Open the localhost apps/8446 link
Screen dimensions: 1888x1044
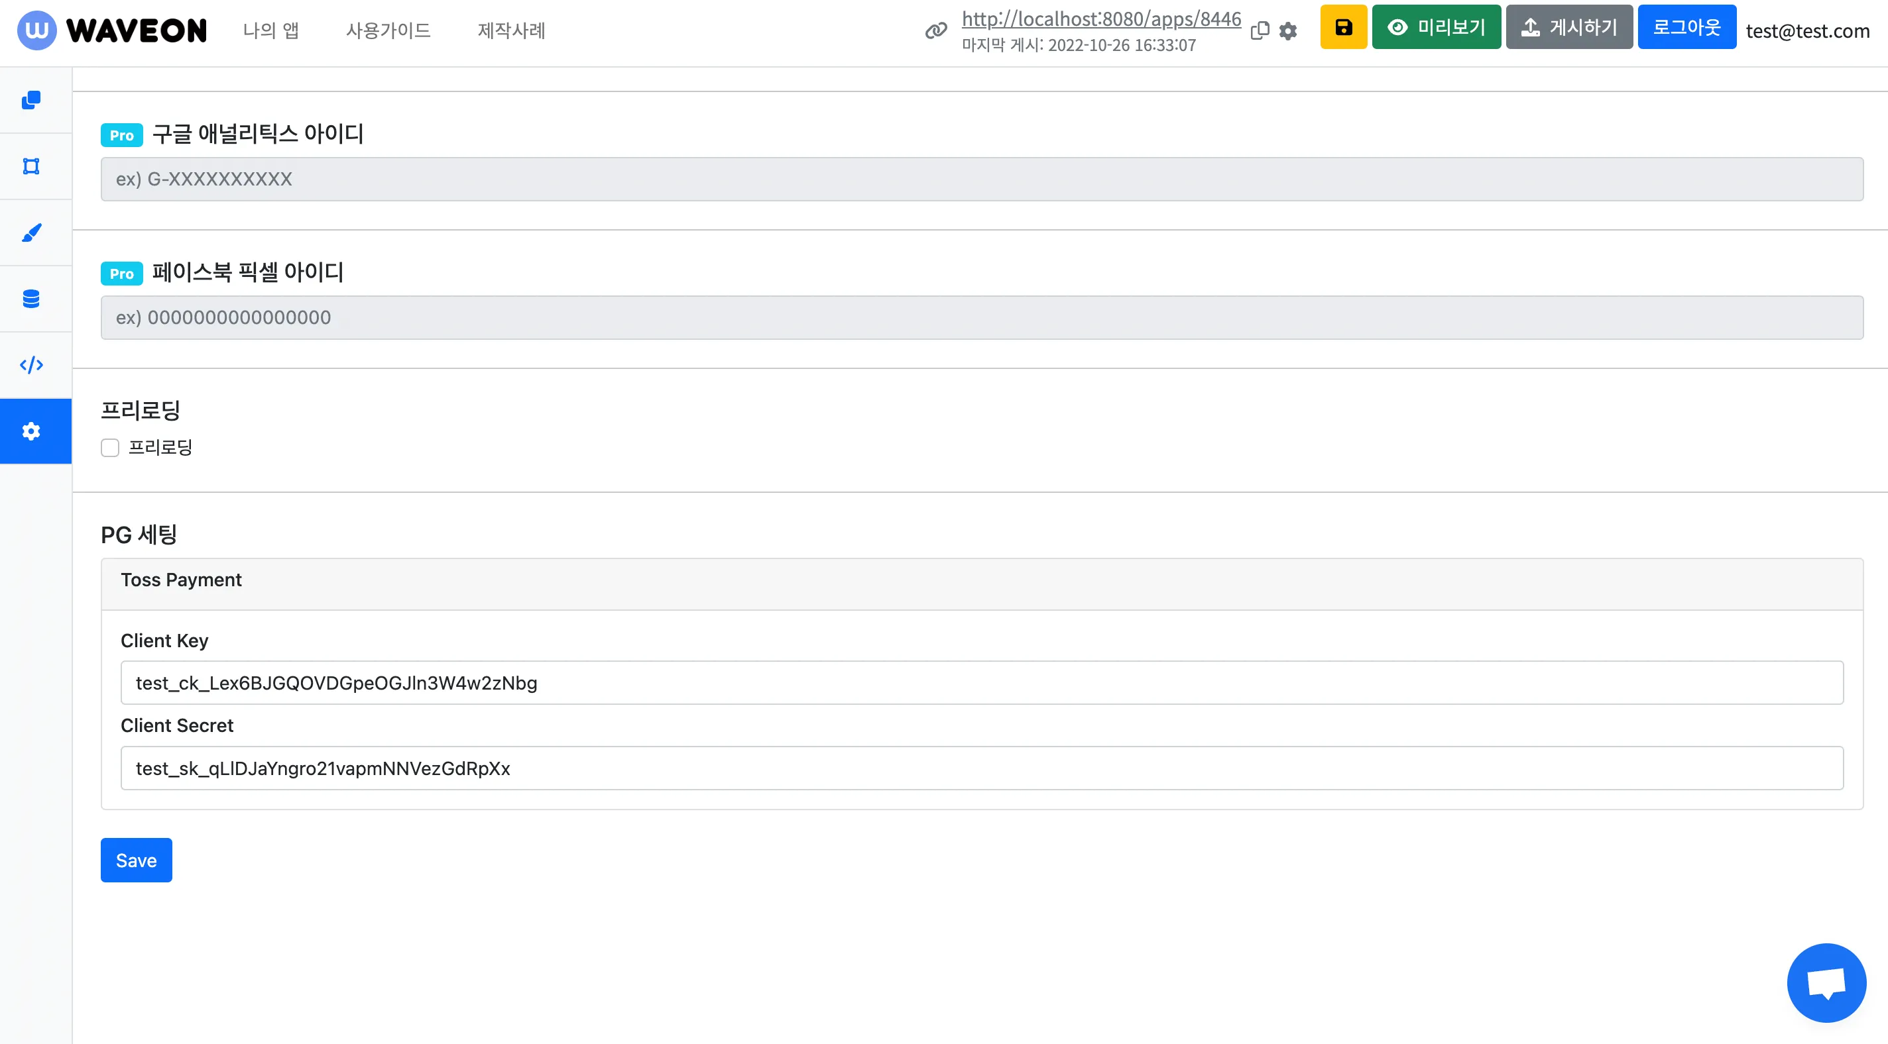click(x=1101, y=19)
